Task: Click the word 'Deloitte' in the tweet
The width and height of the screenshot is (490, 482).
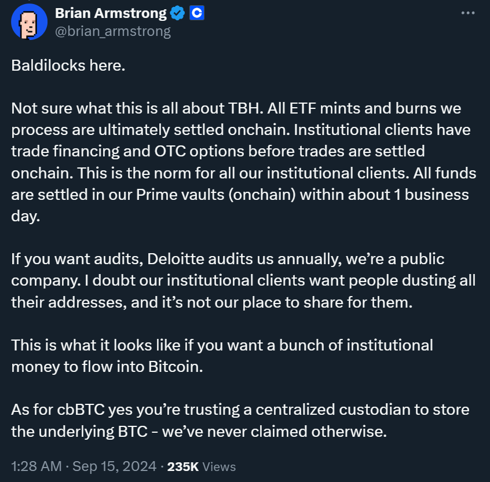Action: [x=175, y=259]
